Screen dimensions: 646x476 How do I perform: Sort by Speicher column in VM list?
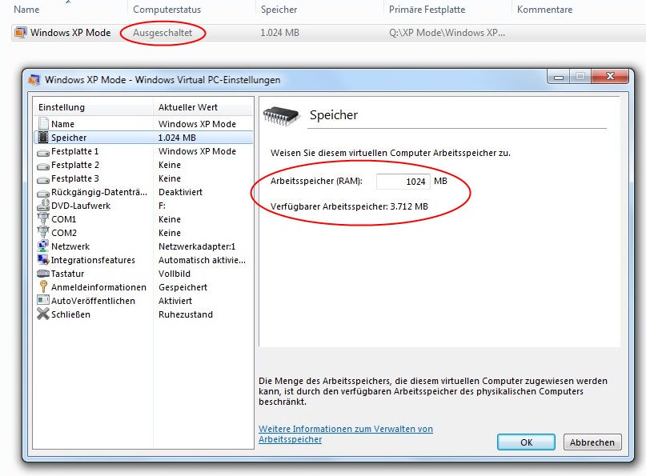tap(279, 10)
